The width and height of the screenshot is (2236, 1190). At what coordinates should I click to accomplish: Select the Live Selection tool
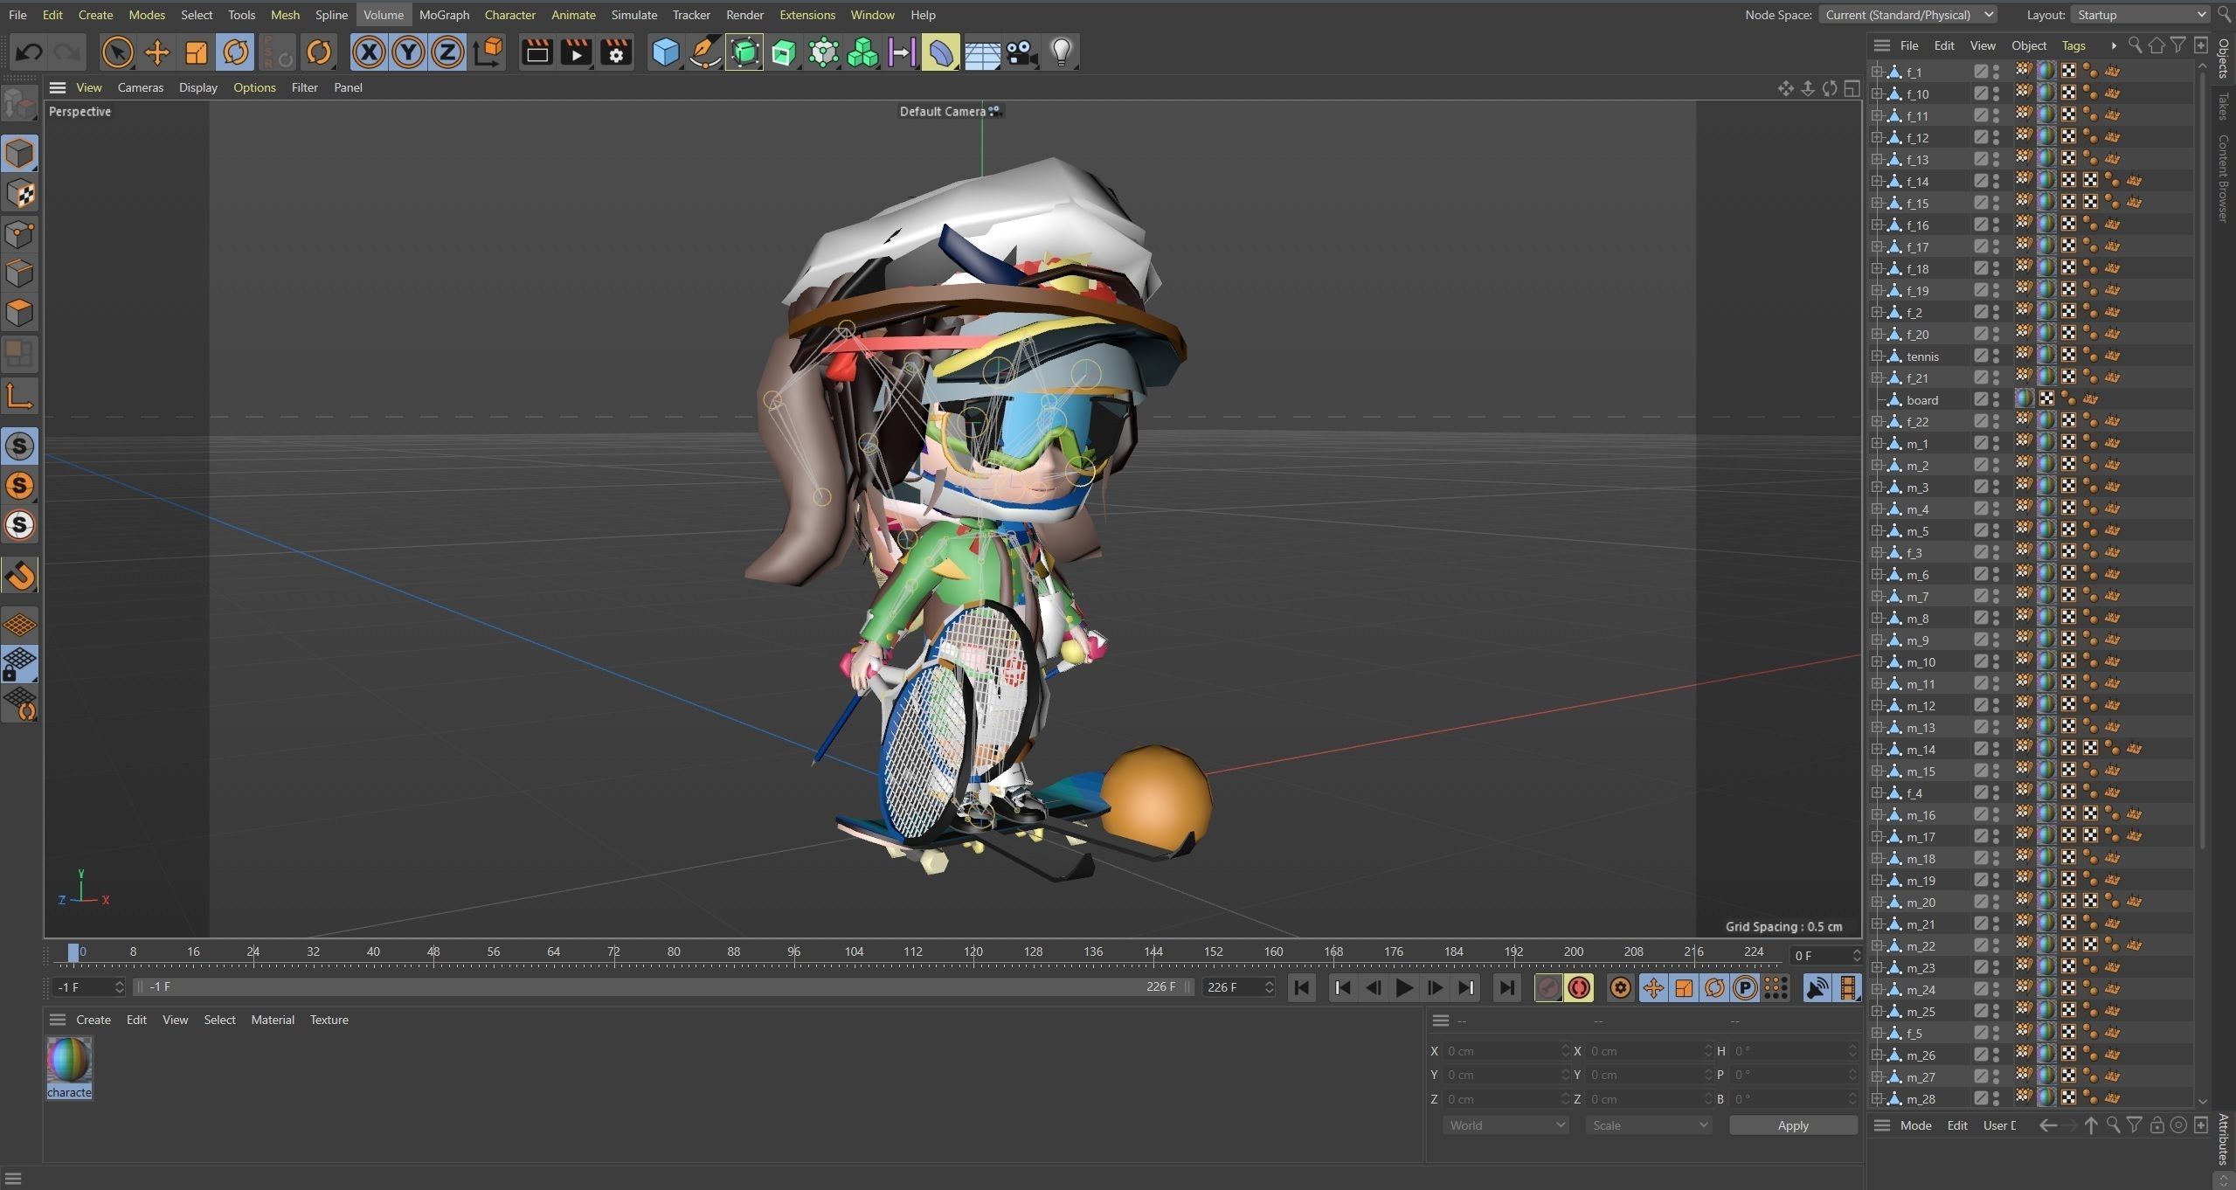[117, 52]
